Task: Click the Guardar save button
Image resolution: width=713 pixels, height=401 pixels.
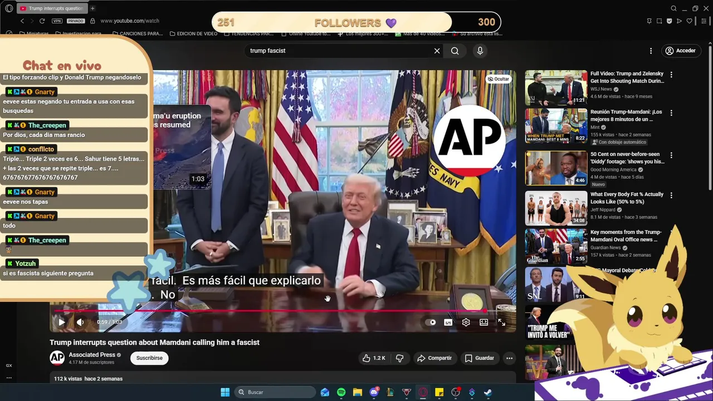Action: click(x=479, y=358)
